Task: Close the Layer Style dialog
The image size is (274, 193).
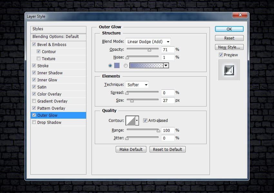Action: [x=240, y=15]
